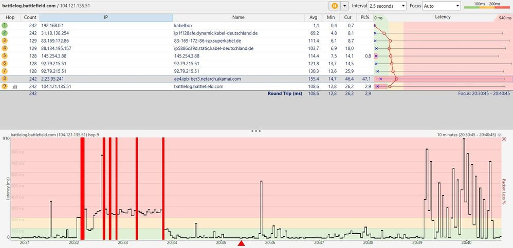
Task: Click the Packet Loss % axis label
Action: [x=504, y=192]
